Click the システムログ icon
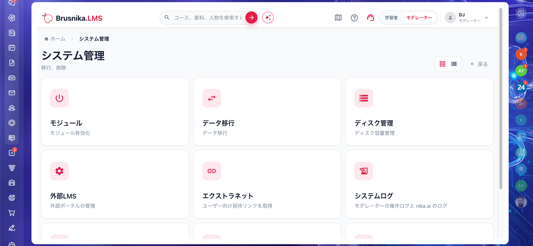The image size is (533, 246). (x=364, y=171)
